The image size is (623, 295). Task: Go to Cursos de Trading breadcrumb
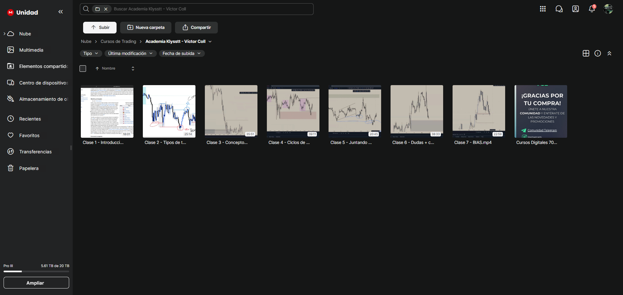[x=118, y=42]
